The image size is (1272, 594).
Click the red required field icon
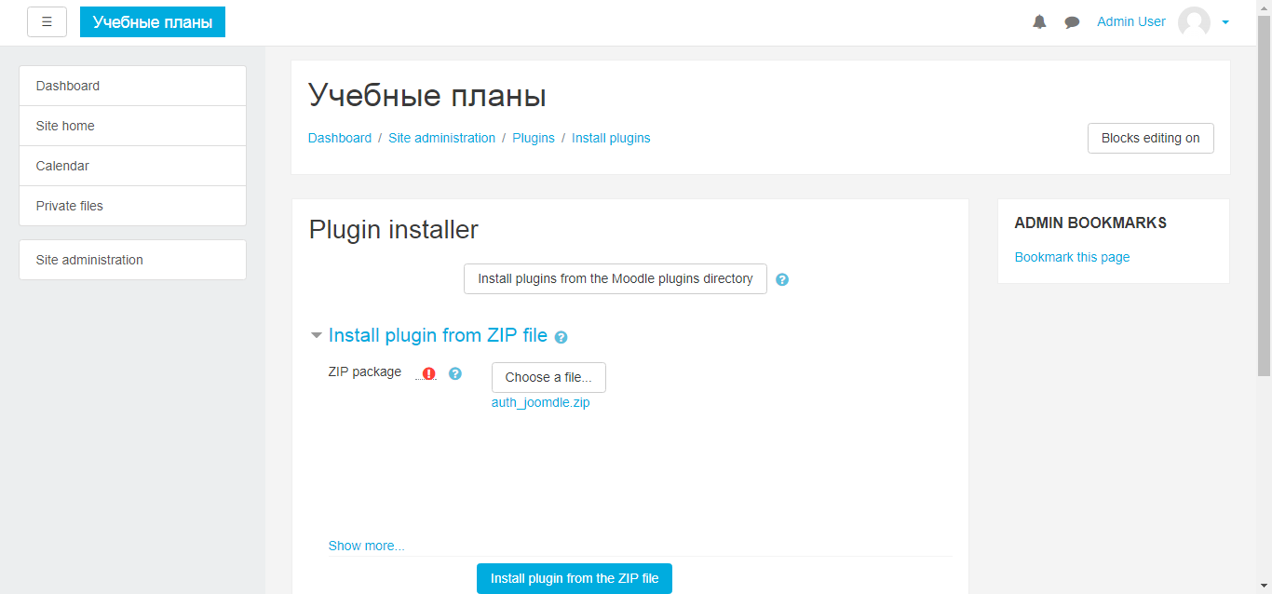coord(428,373)
